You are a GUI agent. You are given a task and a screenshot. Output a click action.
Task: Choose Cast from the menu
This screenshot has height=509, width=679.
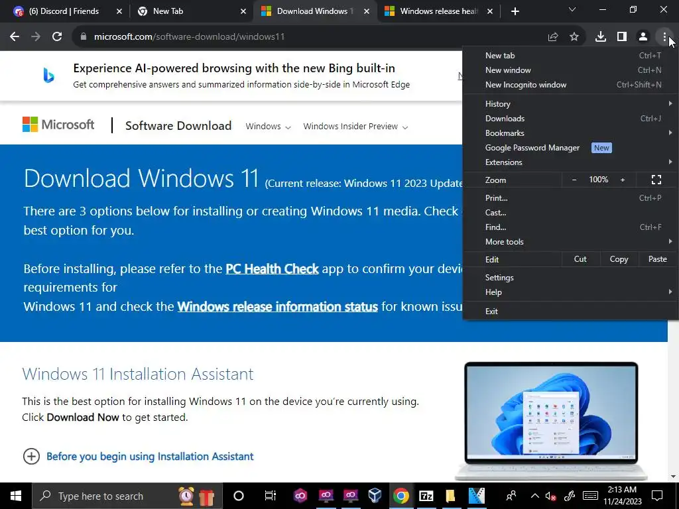[570, 213]
